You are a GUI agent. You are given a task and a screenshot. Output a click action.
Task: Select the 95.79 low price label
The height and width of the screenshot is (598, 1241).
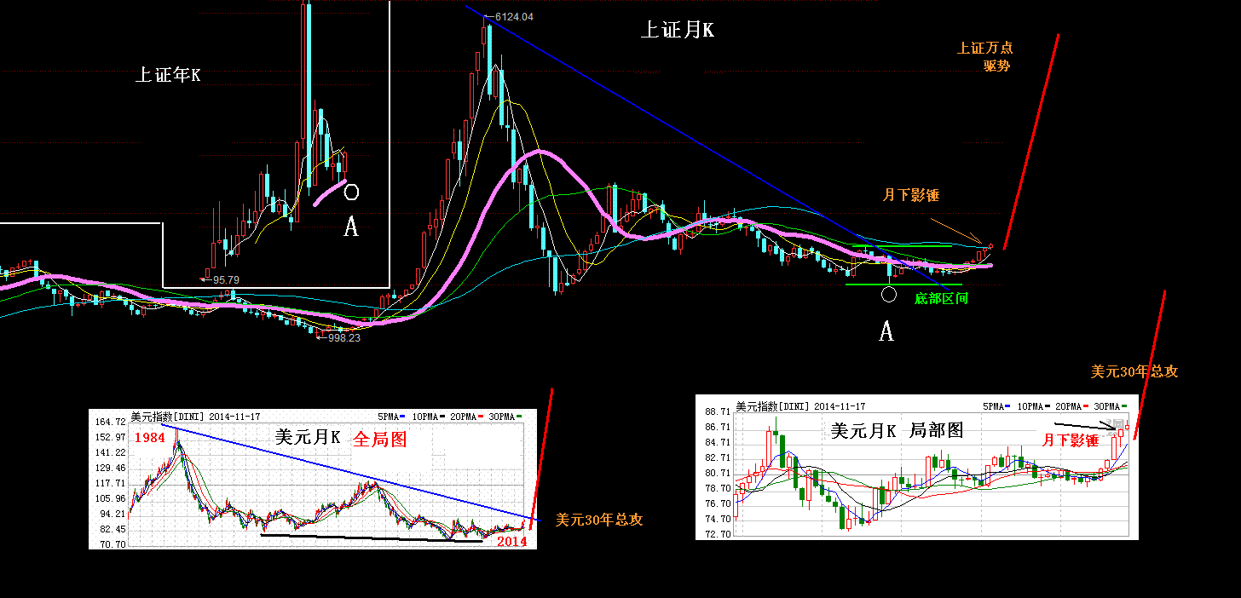(226, 279)
